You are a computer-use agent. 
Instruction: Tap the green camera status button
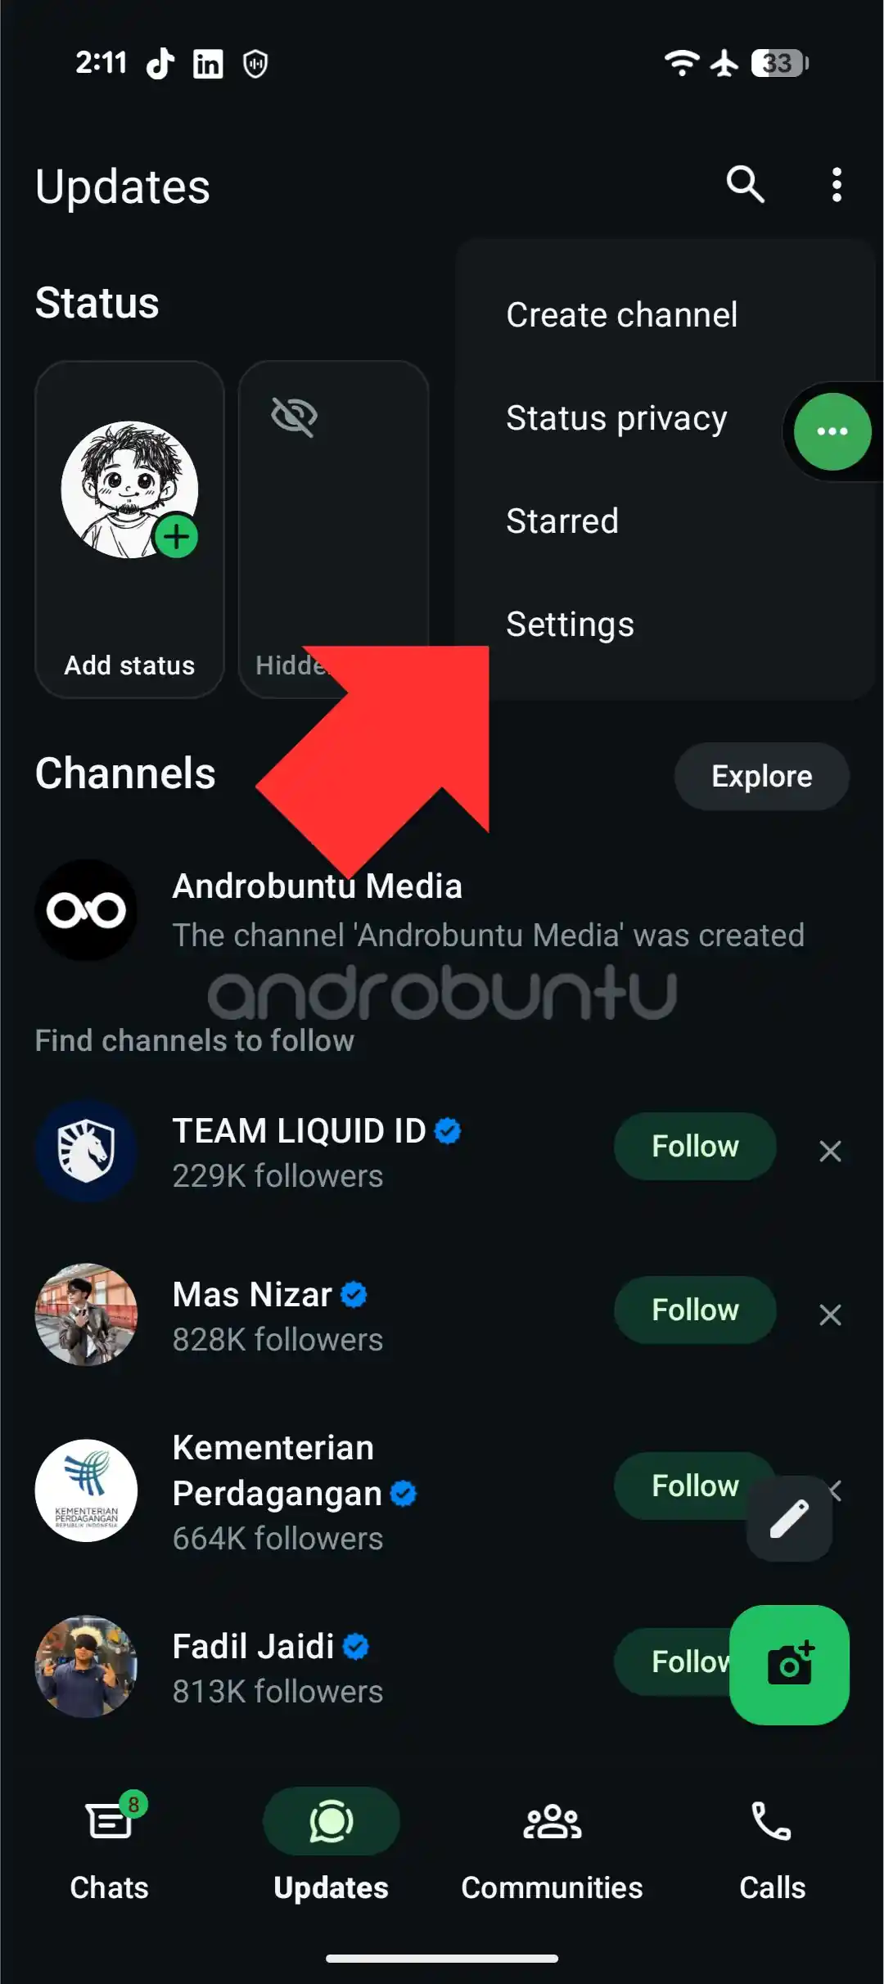tap(789, 1665)
